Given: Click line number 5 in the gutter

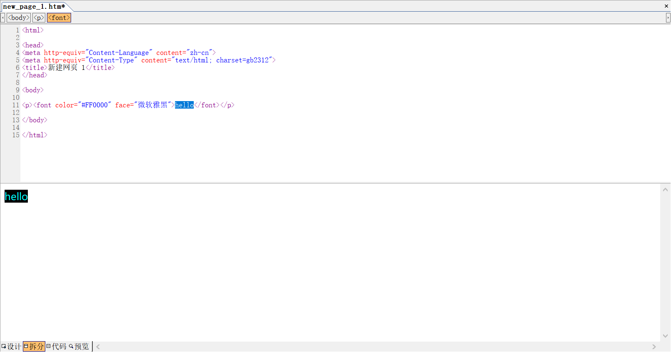Looking at the screenshot, I should tap(17, 60).
